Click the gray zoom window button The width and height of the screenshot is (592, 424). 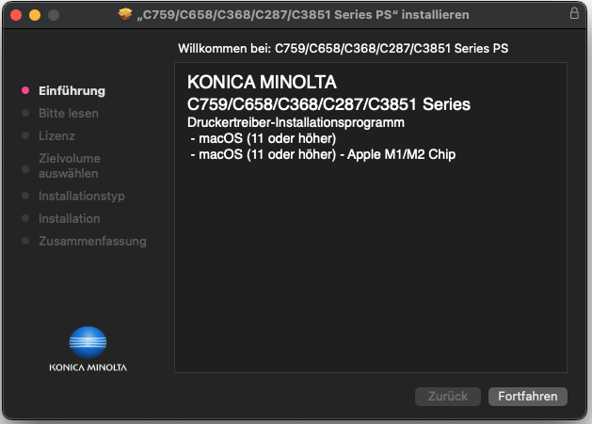coord(54,15)
